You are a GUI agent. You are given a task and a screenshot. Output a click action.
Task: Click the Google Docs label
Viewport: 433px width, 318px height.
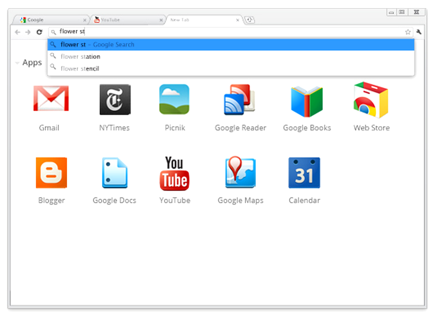pyautogui.click(x=114, y=200)
